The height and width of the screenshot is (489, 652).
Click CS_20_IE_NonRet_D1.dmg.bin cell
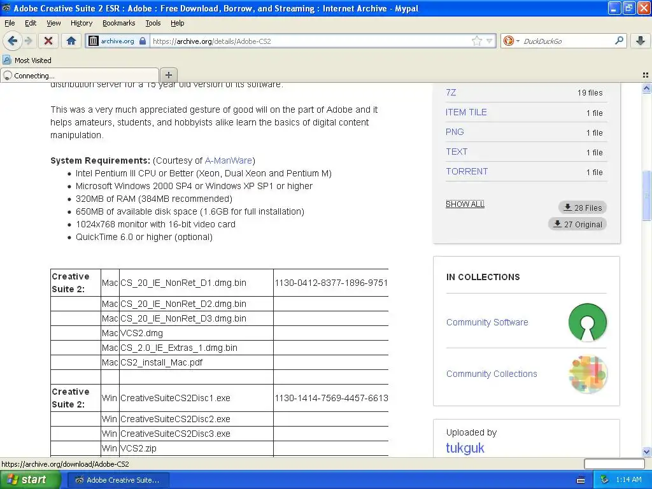pos(196,283)
